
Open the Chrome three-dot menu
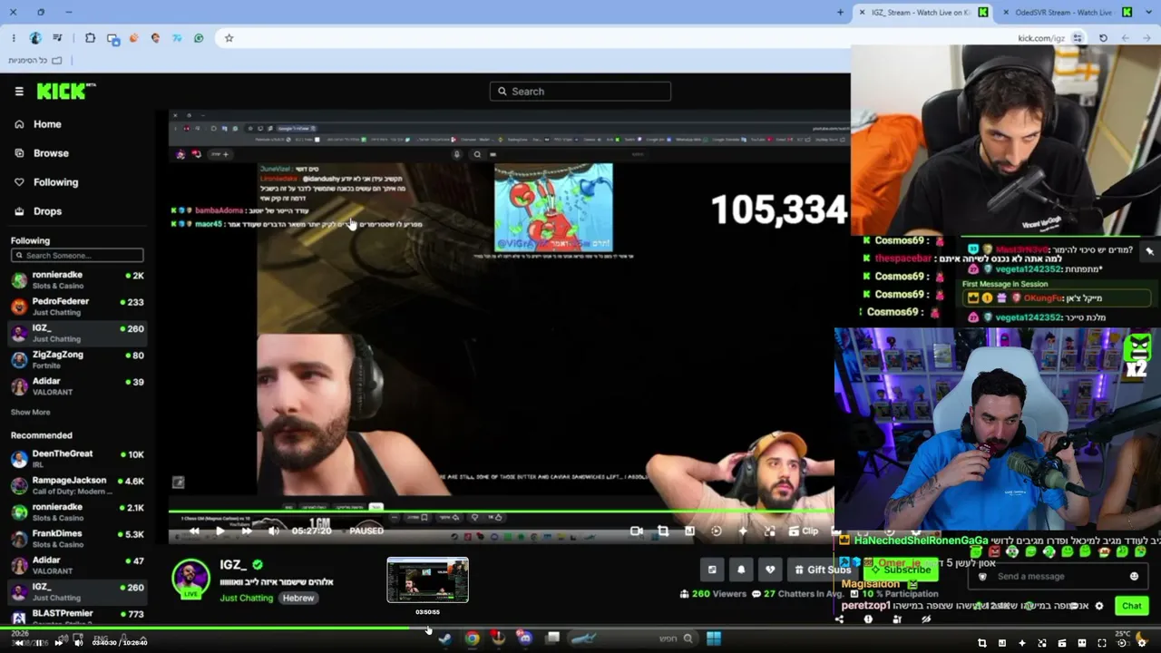(x=14, y=38)
